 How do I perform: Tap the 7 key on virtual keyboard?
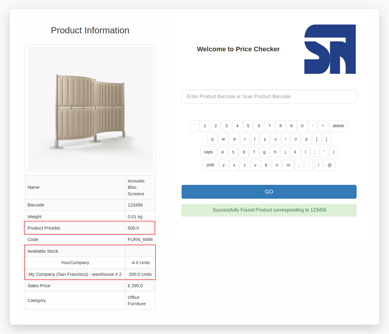pos(270,126)
